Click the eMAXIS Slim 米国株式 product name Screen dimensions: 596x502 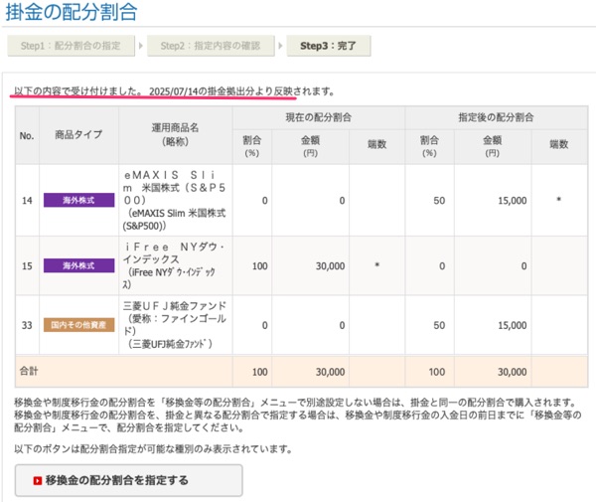click(175, 200)
